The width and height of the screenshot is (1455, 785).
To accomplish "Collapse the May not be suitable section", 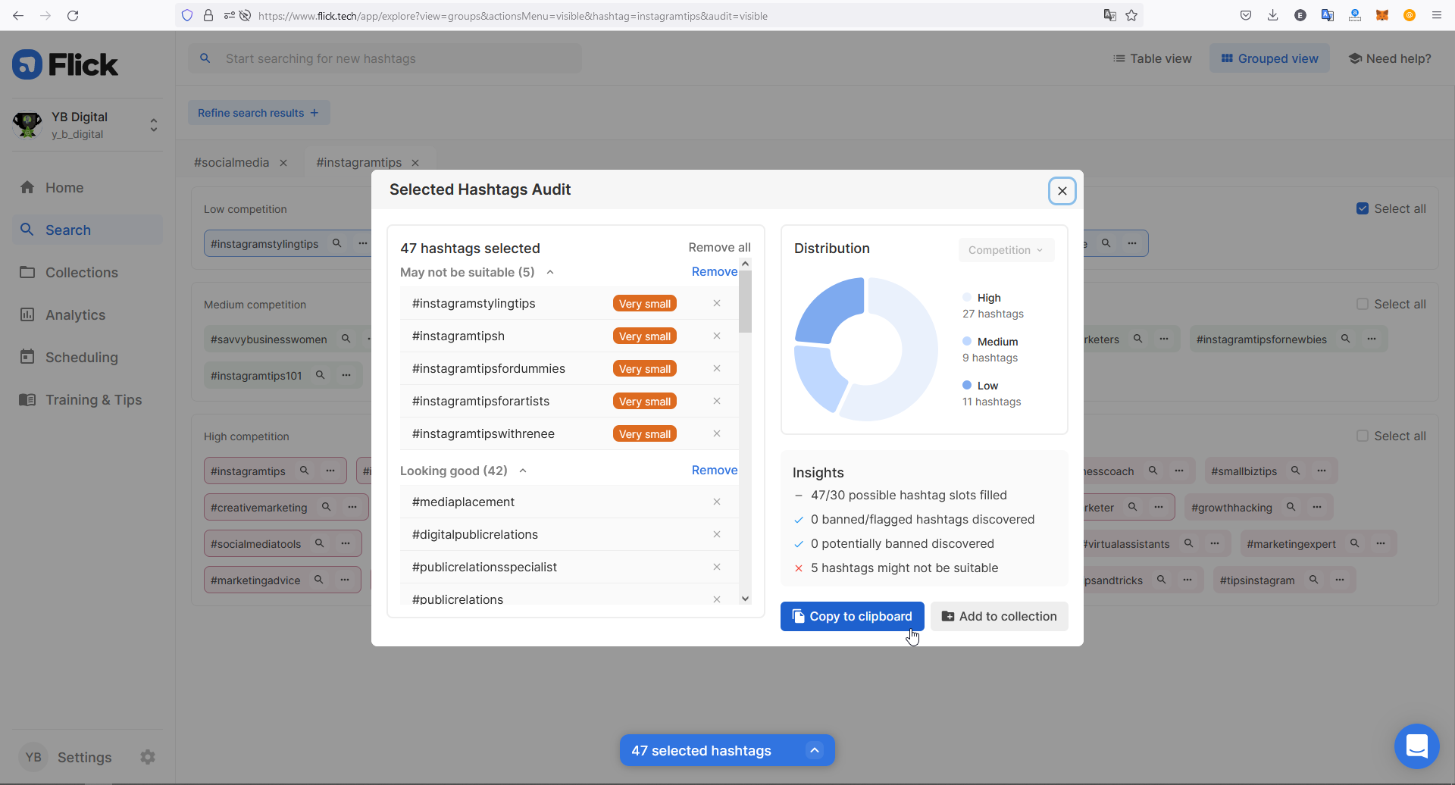I will point(549,272).
